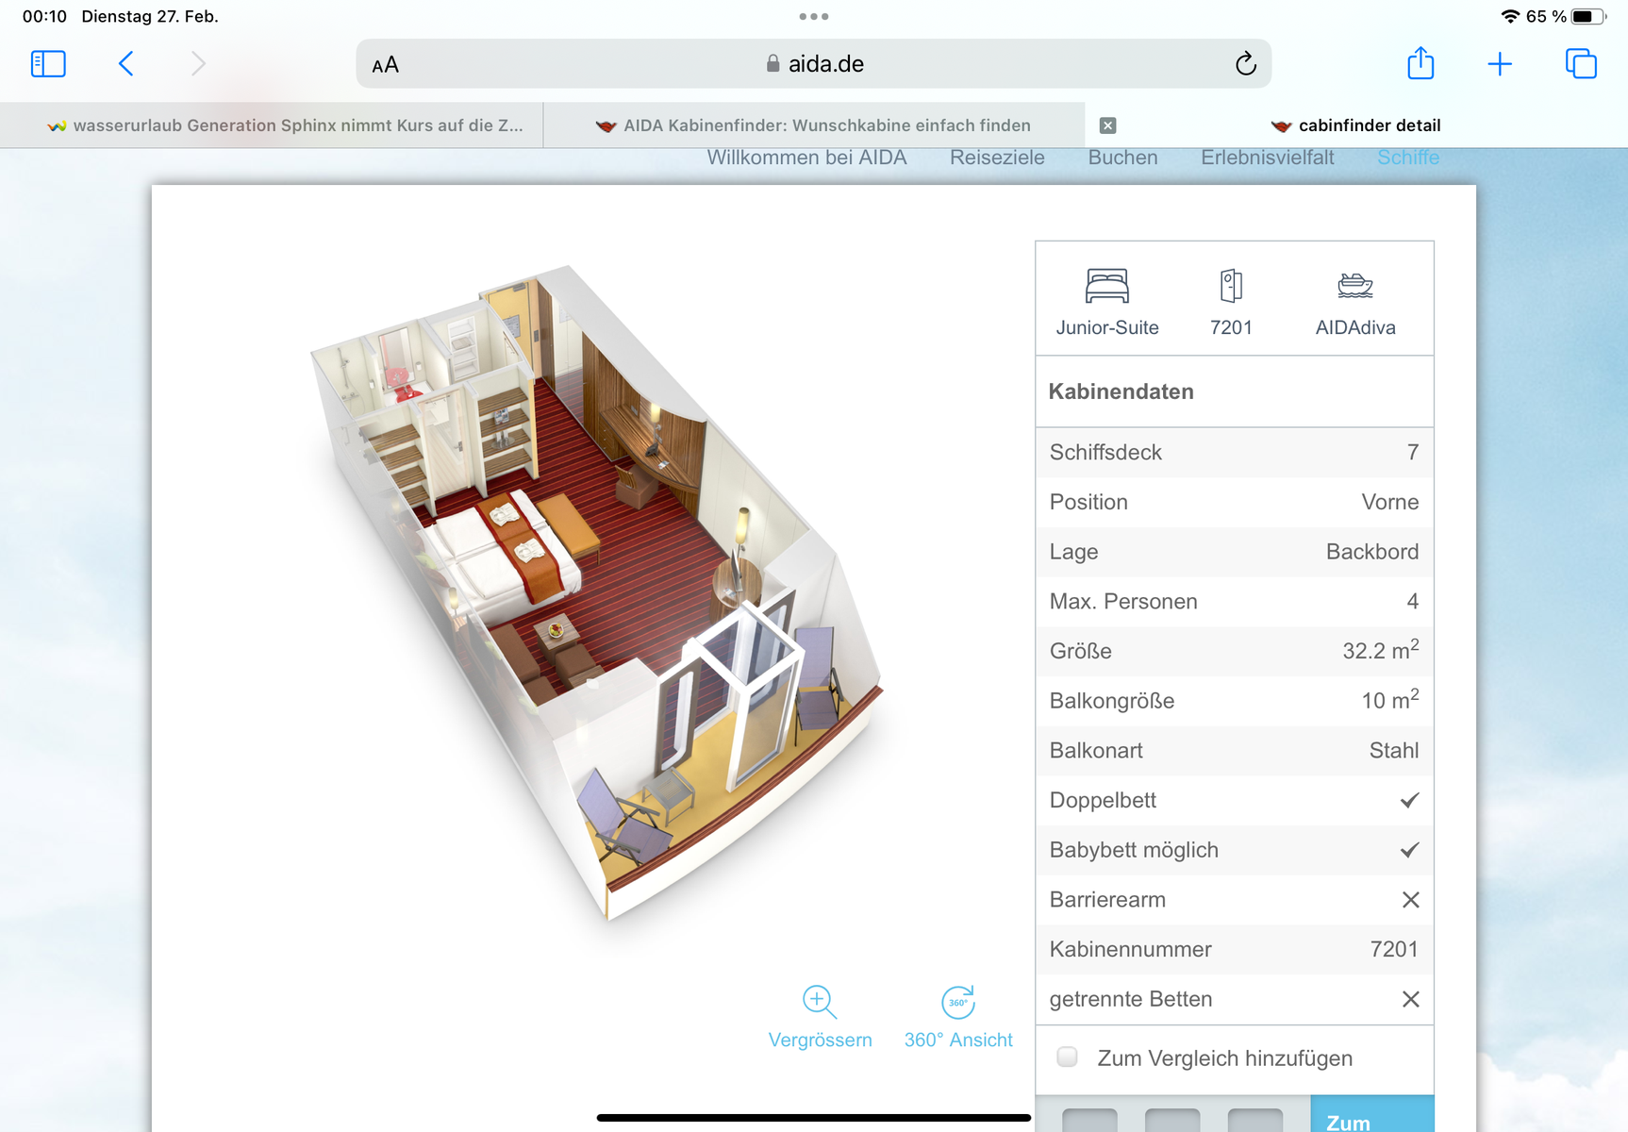The width and height of the screenshot is (1628, 1132).
Task: Click the blue Zum button
Action: (x=1371, y=1118)
